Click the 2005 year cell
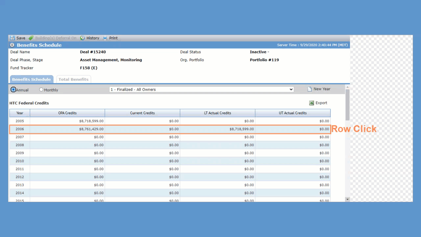 [x=20, y=121]
